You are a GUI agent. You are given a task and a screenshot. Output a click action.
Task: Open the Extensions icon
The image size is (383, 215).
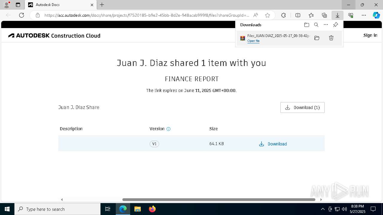(283, 15)
